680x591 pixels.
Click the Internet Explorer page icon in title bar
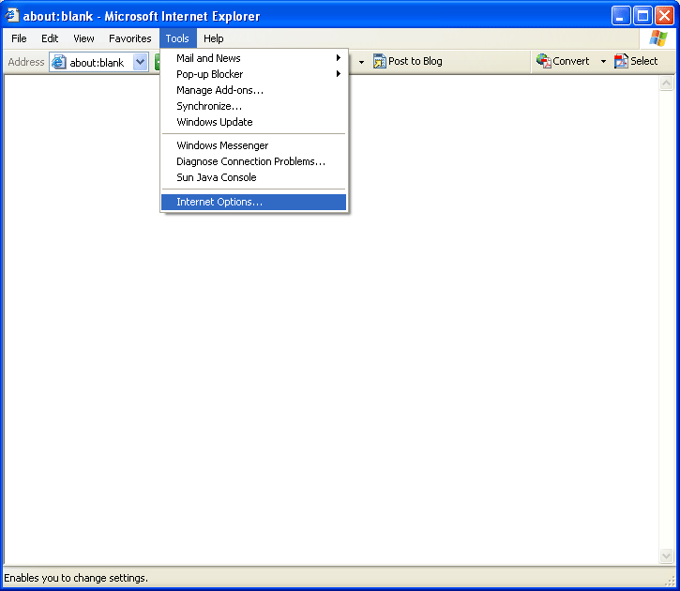12,15
